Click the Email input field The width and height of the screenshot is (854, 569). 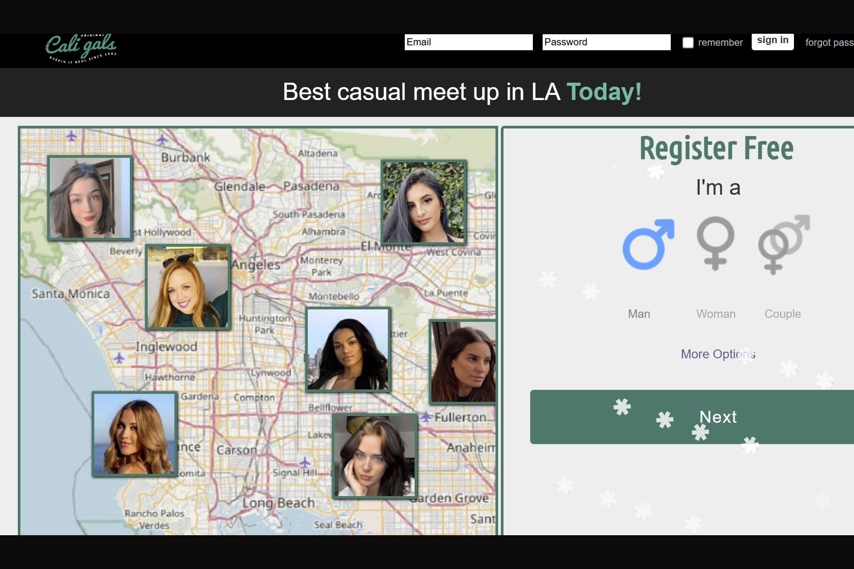[468, 42]
